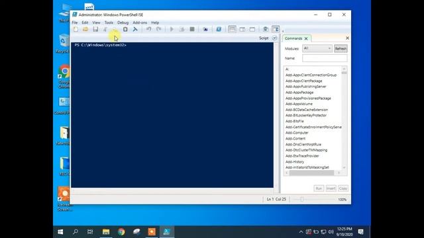The width and height of the screenshot is (424, 238).
Task: Click the Save script icon
Action: (x=95, y=29)
